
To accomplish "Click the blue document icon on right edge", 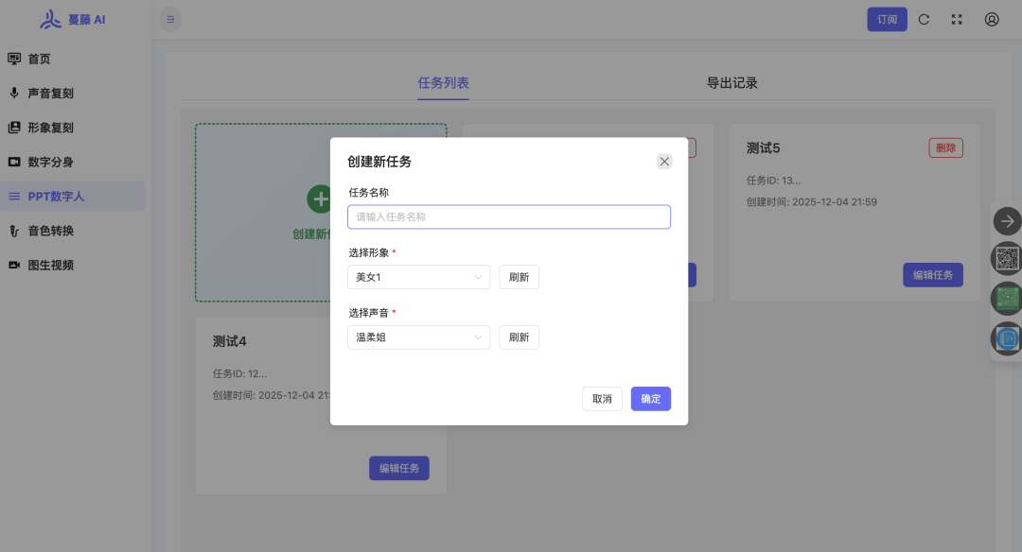I will tap(1007, 337).
